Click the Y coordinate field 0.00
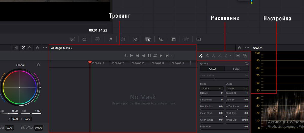The image size is (304, 133). coord(27,119)
